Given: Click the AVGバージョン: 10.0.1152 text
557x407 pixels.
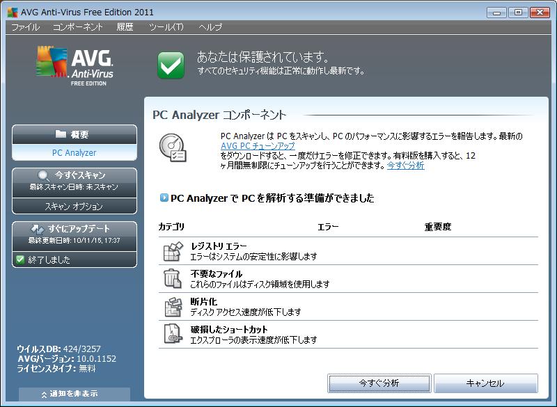Looking at the screenshot, I should tap(67, 359).
